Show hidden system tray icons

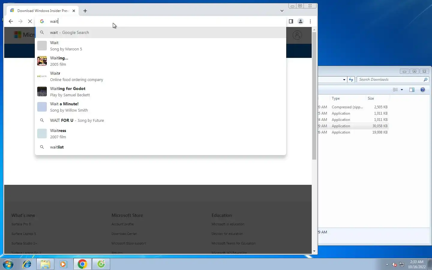(x=387, y=264)
